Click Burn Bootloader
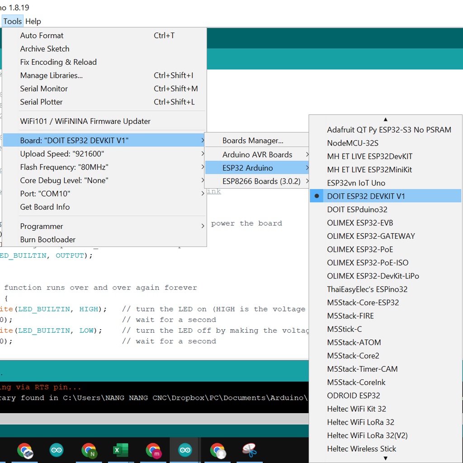This screenshot has width=463, height=463. point(47,240)
